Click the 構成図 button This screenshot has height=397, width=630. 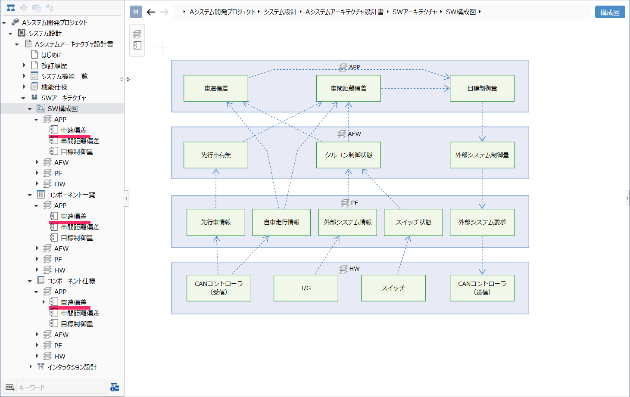[610, 12]
